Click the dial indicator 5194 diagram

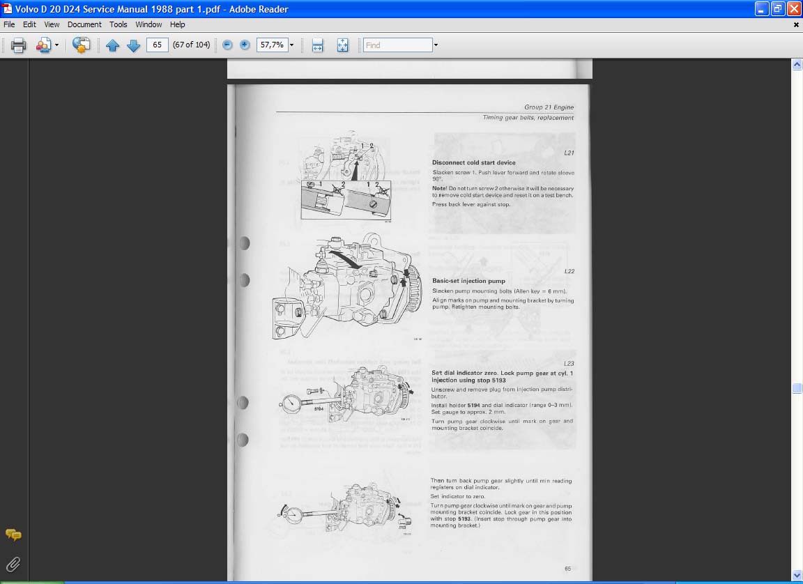pyautogui.click(x=346, y=394)
